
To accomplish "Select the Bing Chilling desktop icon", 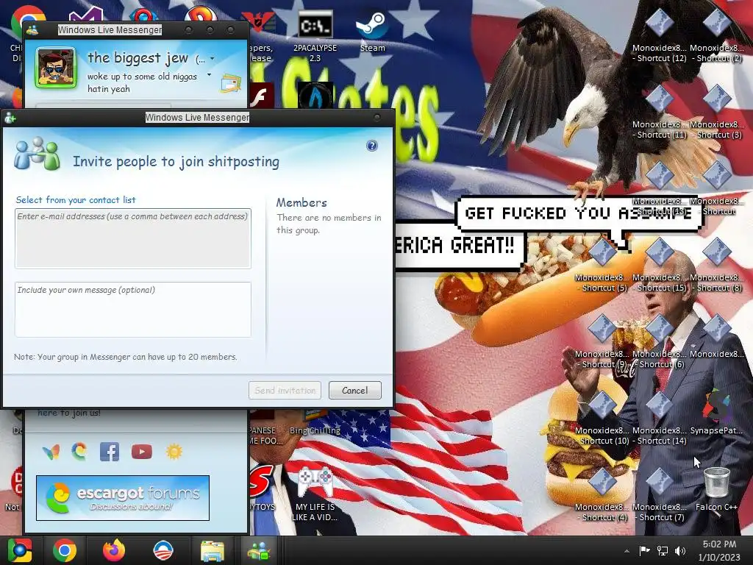I will pyautogui.click(x=315, y=423).
